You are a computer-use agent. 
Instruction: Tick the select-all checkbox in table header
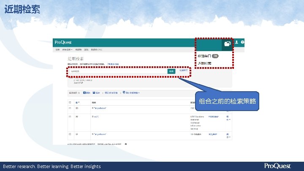click(x=70, y=102)
